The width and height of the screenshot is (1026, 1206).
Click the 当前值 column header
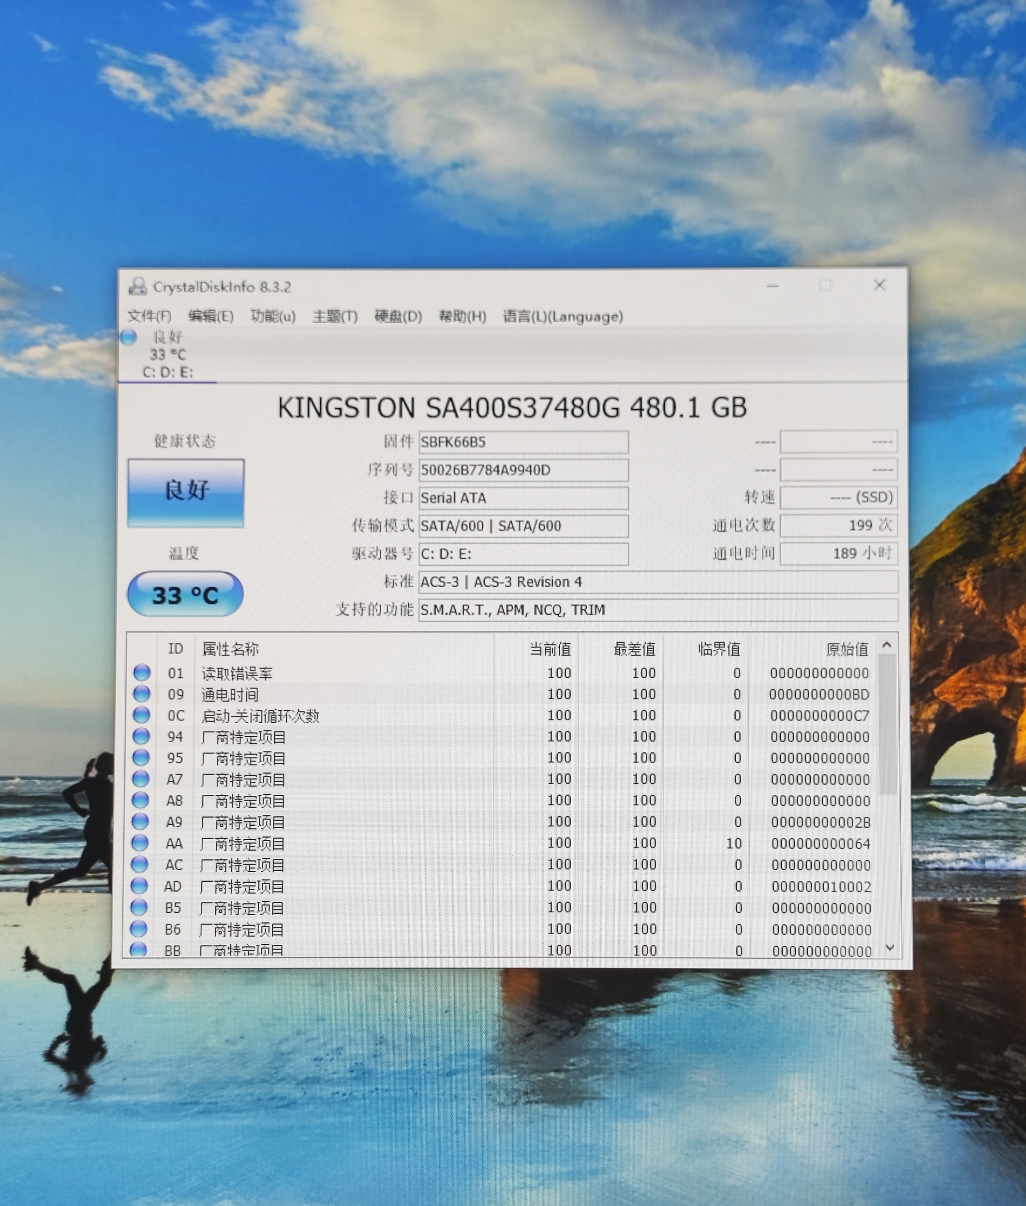536,648
